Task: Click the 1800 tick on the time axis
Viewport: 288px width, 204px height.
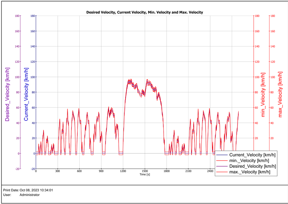Action: [x=167, y=171]
